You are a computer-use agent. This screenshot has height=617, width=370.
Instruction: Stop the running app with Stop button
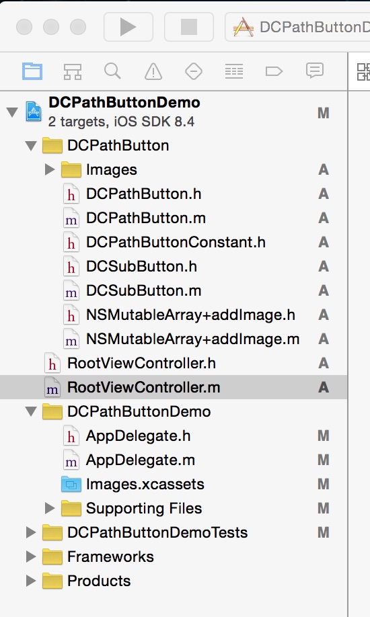point(189,27)
